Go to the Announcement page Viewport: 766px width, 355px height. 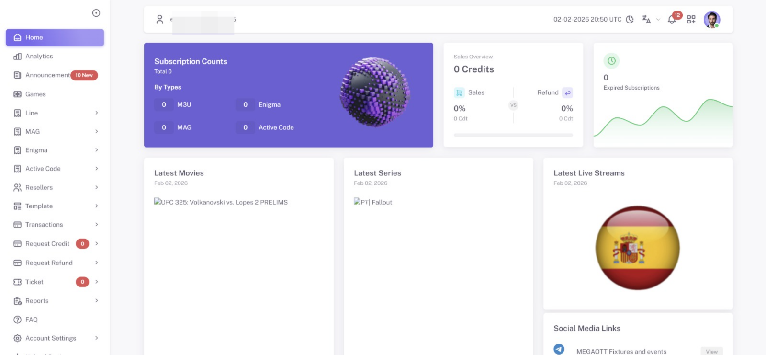click(x=47, y=75)
